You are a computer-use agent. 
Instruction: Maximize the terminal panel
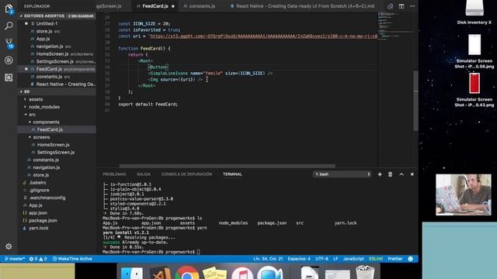click(401, 174)
